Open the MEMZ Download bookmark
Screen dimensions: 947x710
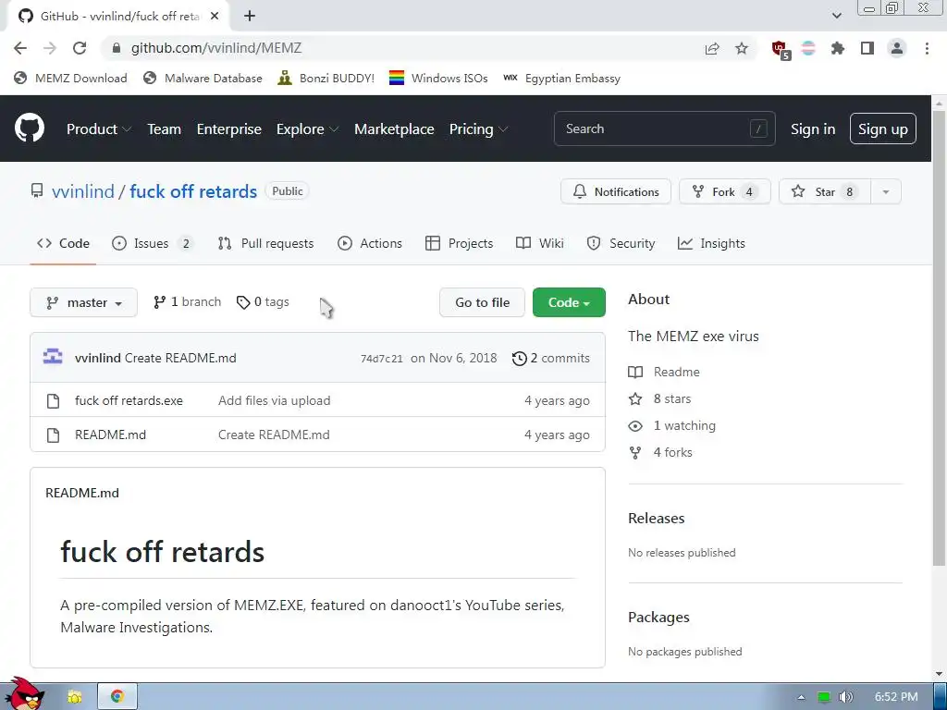coord(70,78)
